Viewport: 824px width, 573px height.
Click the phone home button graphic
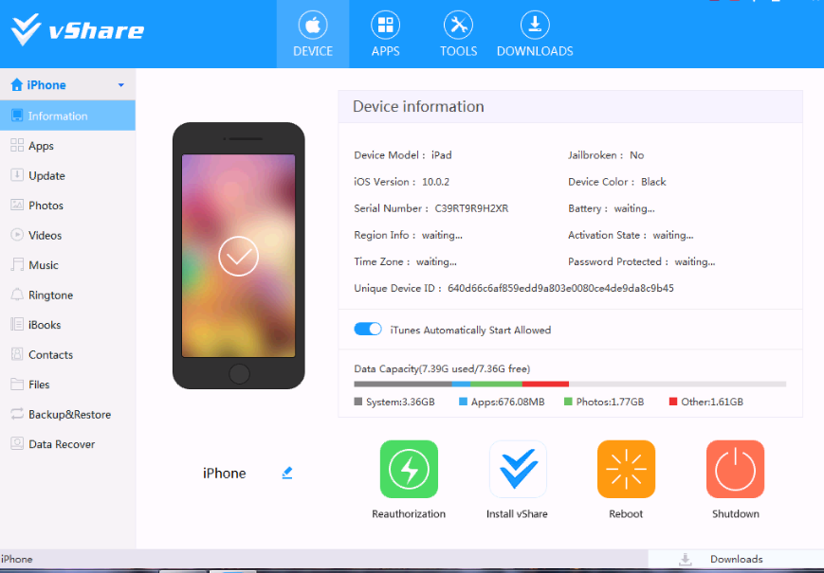(x=239, y=374)
